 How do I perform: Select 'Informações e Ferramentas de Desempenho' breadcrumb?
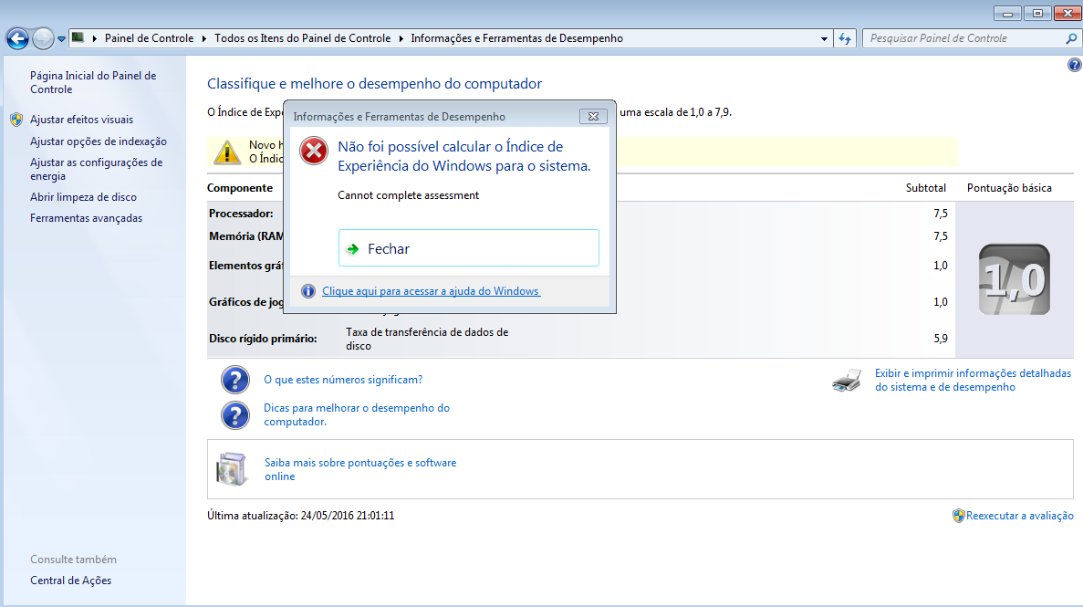516,38
